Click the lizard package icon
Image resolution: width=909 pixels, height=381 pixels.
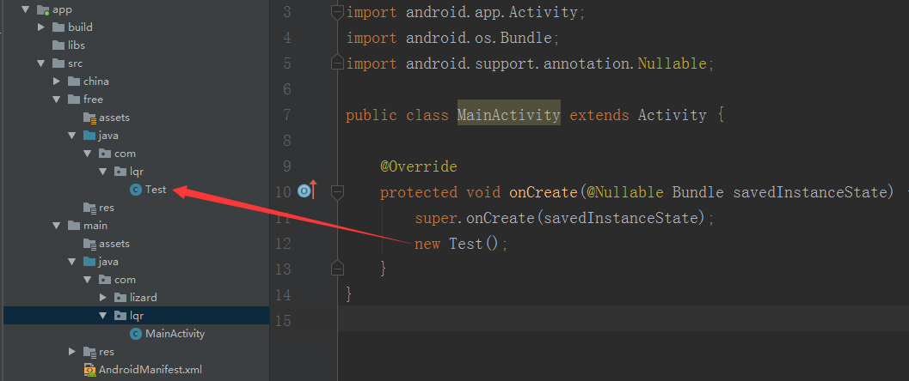click(x=120, y=297)
